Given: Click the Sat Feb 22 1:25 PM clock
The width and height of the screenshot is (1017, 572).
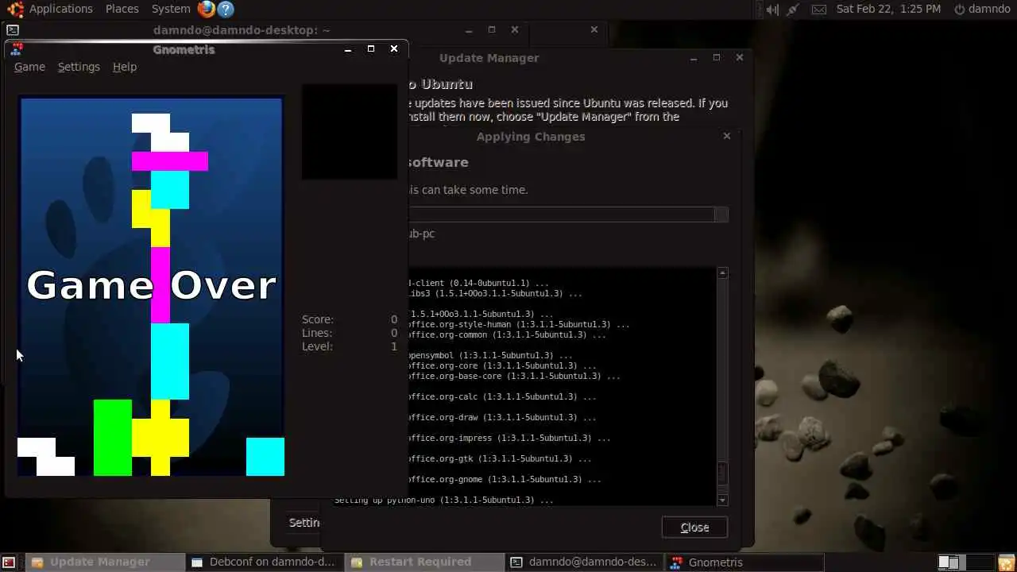Looking at the screenshot, I should point(888,9).
